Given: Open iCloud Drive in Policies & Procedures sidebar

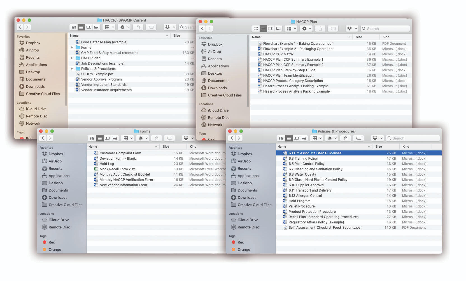Looking at the screenshot, I should point(248,220).
